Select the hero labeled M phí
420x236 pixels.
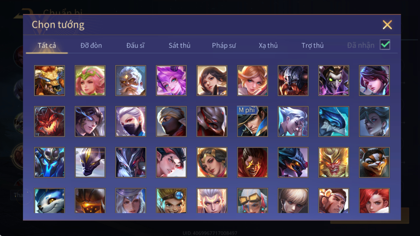[252, 121]
